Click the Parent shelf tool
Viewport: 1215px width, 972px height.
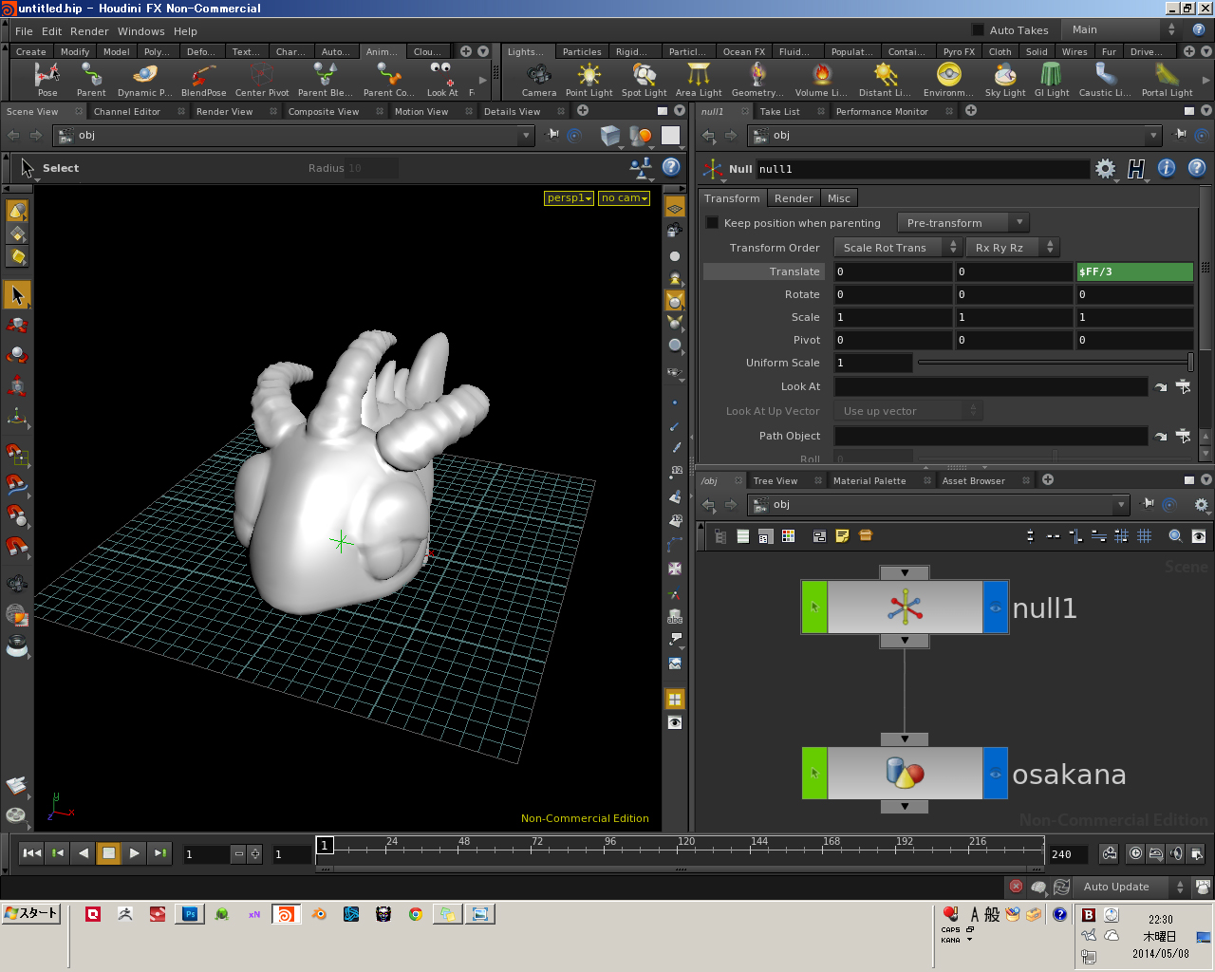91,80
